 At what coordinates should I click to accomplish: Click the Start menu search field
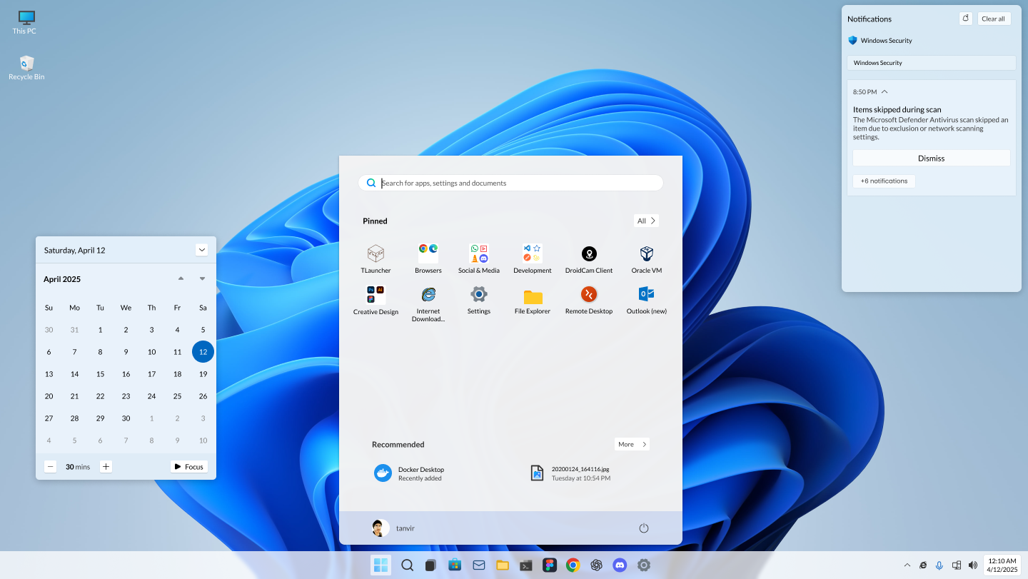click(510, 183)
